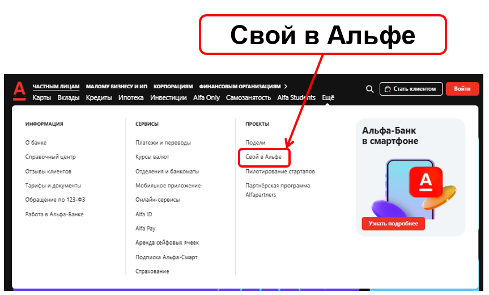Switch to Малому бизнесу и ИП section

pos(116,86)
